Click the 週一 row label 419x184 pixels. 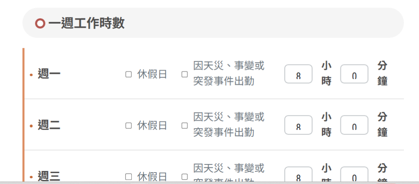pyautogui.click(x=49, y=75)
